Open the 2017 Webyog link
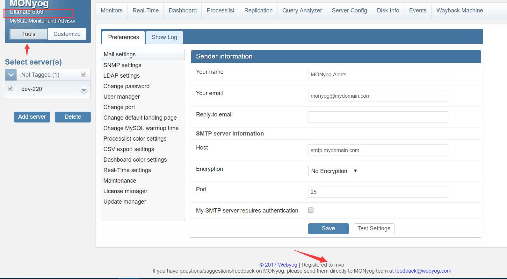507x279 pixels. coord(278,265)
